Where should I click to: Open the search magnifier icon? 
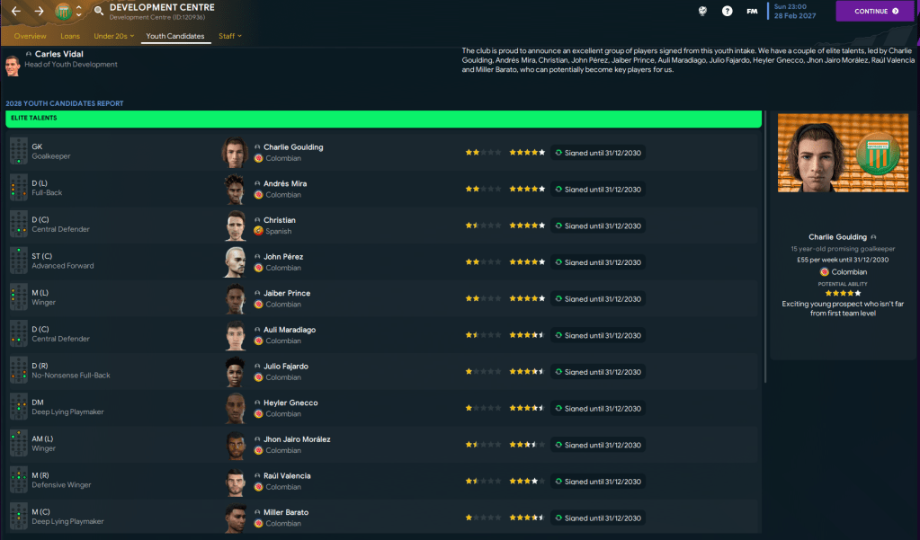click(98, 11)
